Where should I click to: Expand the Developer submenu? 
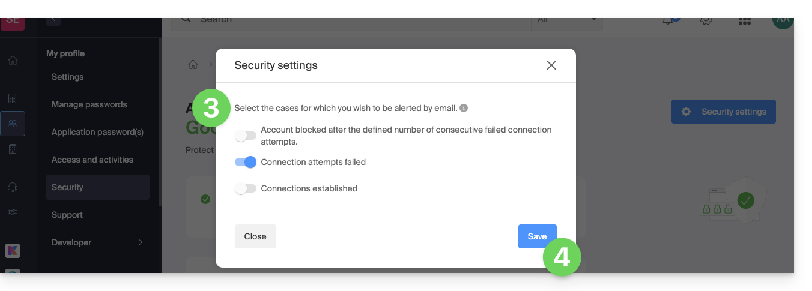coord(141,242)
